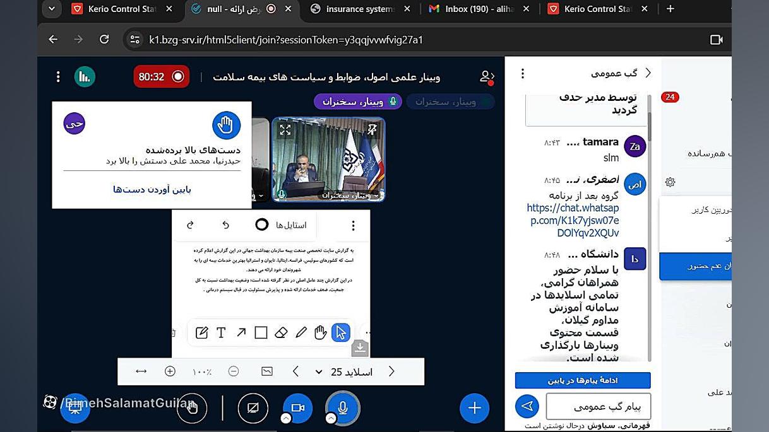Unpin the speaker webcam
The height and width of the screenshot is (432, 769).
point(372,130)
